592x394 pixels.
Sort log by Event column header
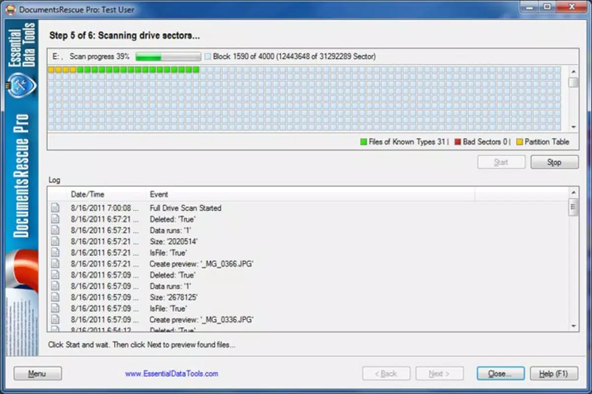tap(310, 194)
